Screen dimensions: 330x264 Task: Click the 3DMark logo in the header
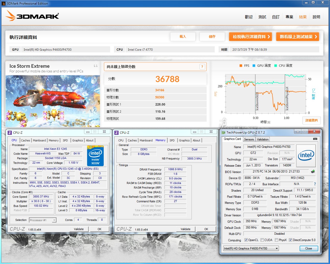32,16
